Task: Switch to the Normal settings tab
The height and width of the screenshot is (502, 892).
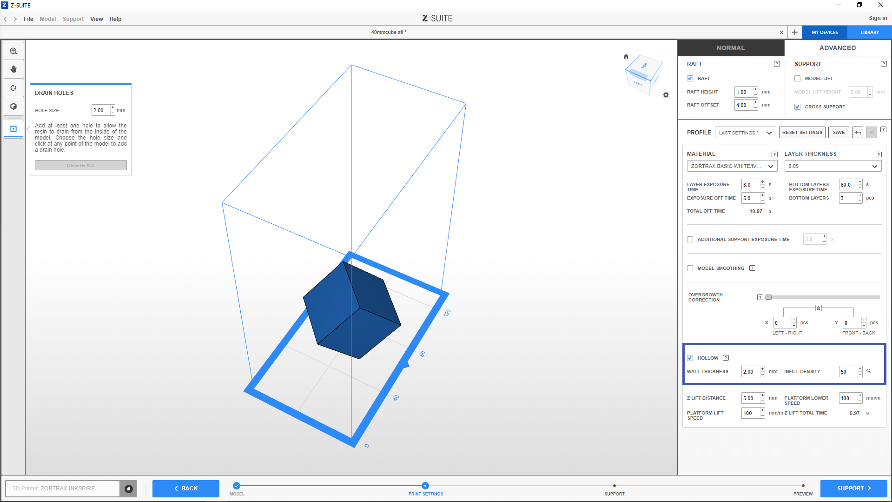Action: 730,48
